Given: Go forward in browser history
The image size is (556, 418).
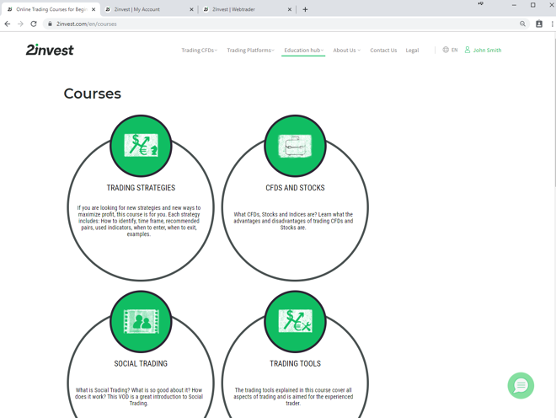Looking at the screenshot, I should tap(20, 24).
